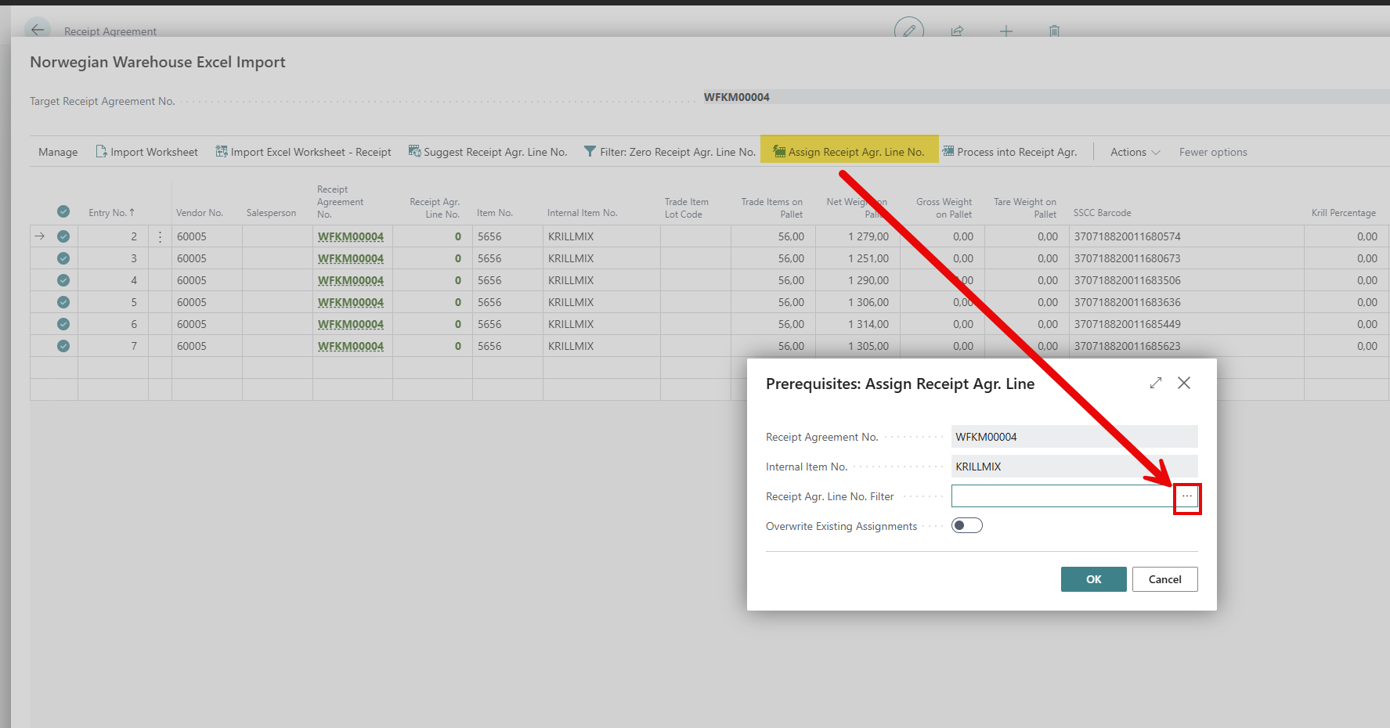
Task: Open the Manage menu
Action: [x=58, y=152]
